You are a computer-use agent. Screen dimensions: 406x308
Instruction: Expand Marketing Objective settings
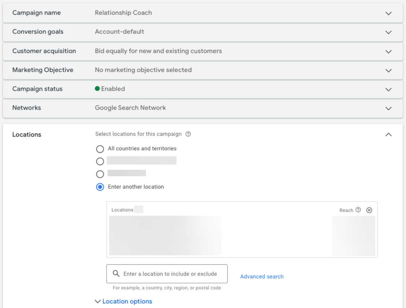(389, 70)
